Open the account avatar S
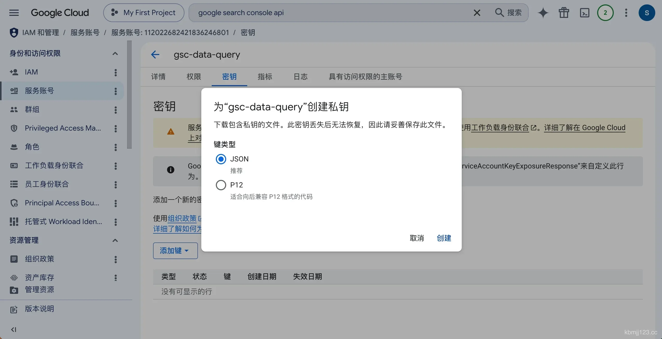 click(x=647, y=12)
